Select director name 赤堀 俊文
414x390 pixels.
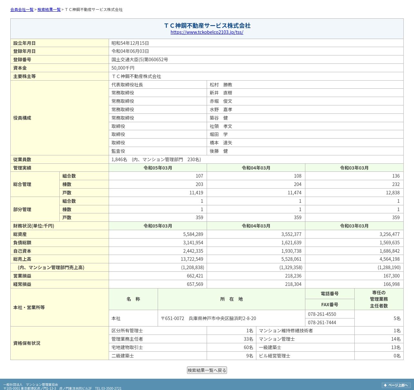click(221, 101)
